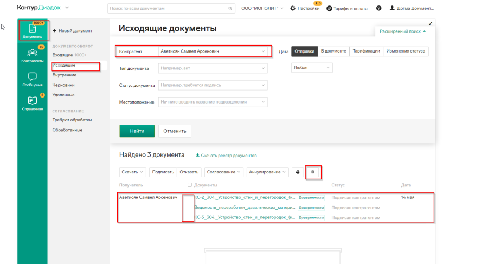Switch to the В документе date tab
Viewport: 488px width, 264px height.
333,51
